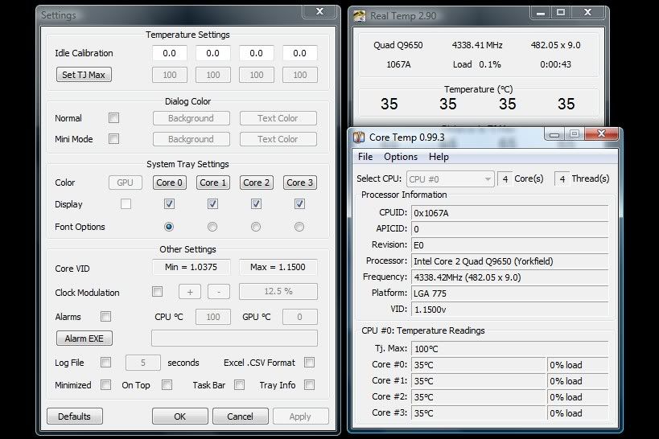Viewport: 659px width, 439px height.
Task: Uncheck Core 2 tray display checkbox
Action: 256,203
